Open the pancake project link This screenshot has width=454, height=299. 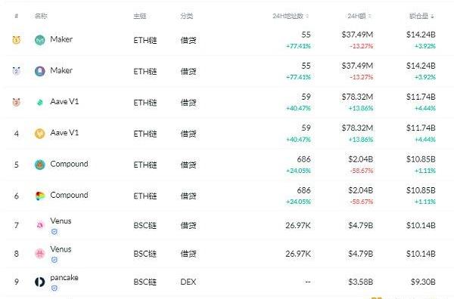(64, 277)
